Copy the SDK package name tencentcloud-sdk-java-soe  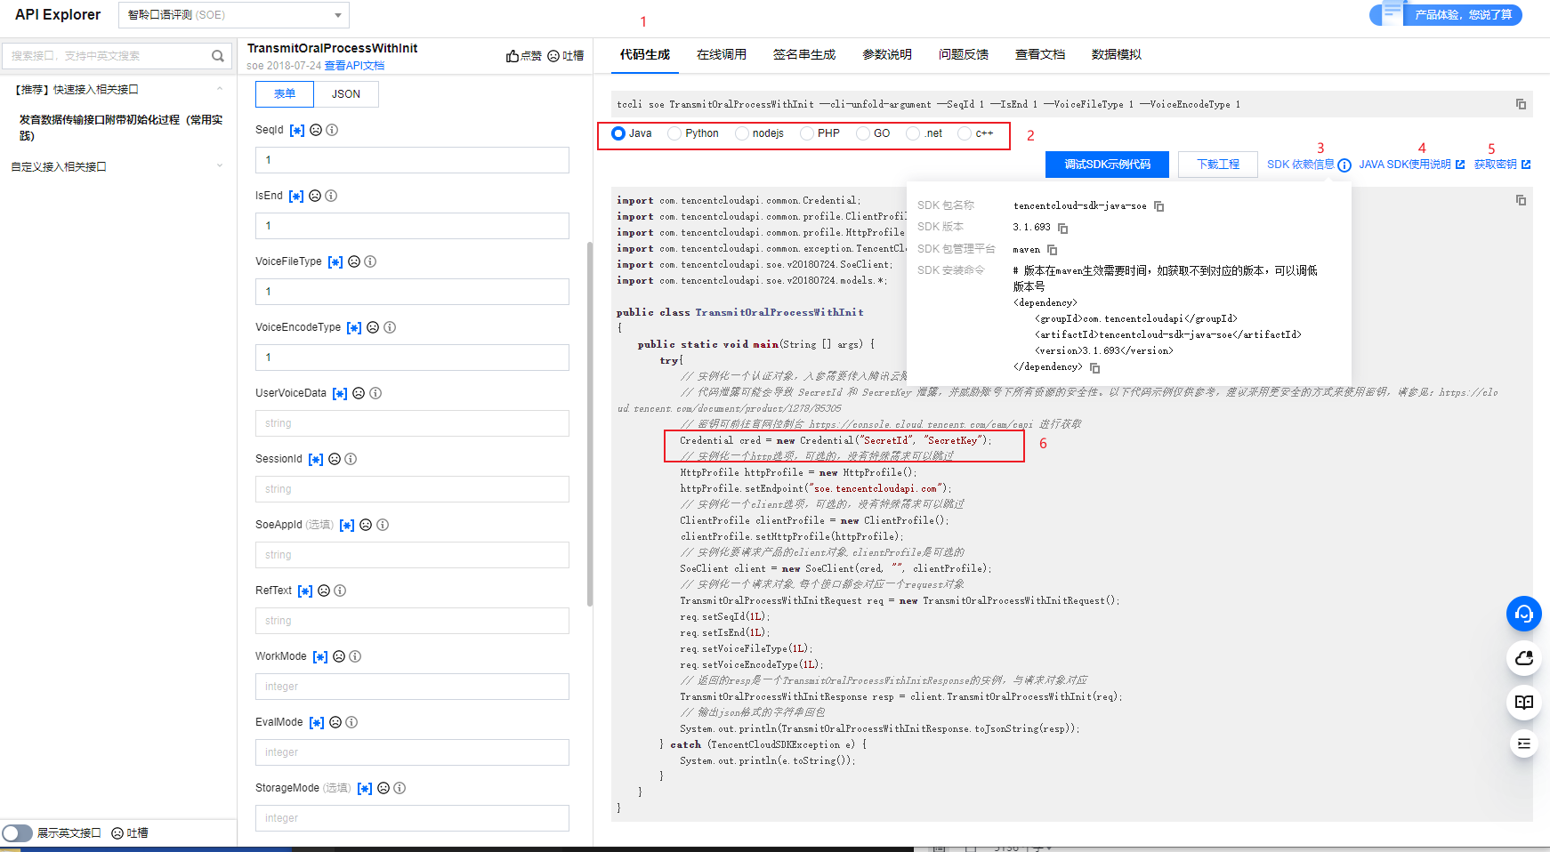[x=1158, y=206]
